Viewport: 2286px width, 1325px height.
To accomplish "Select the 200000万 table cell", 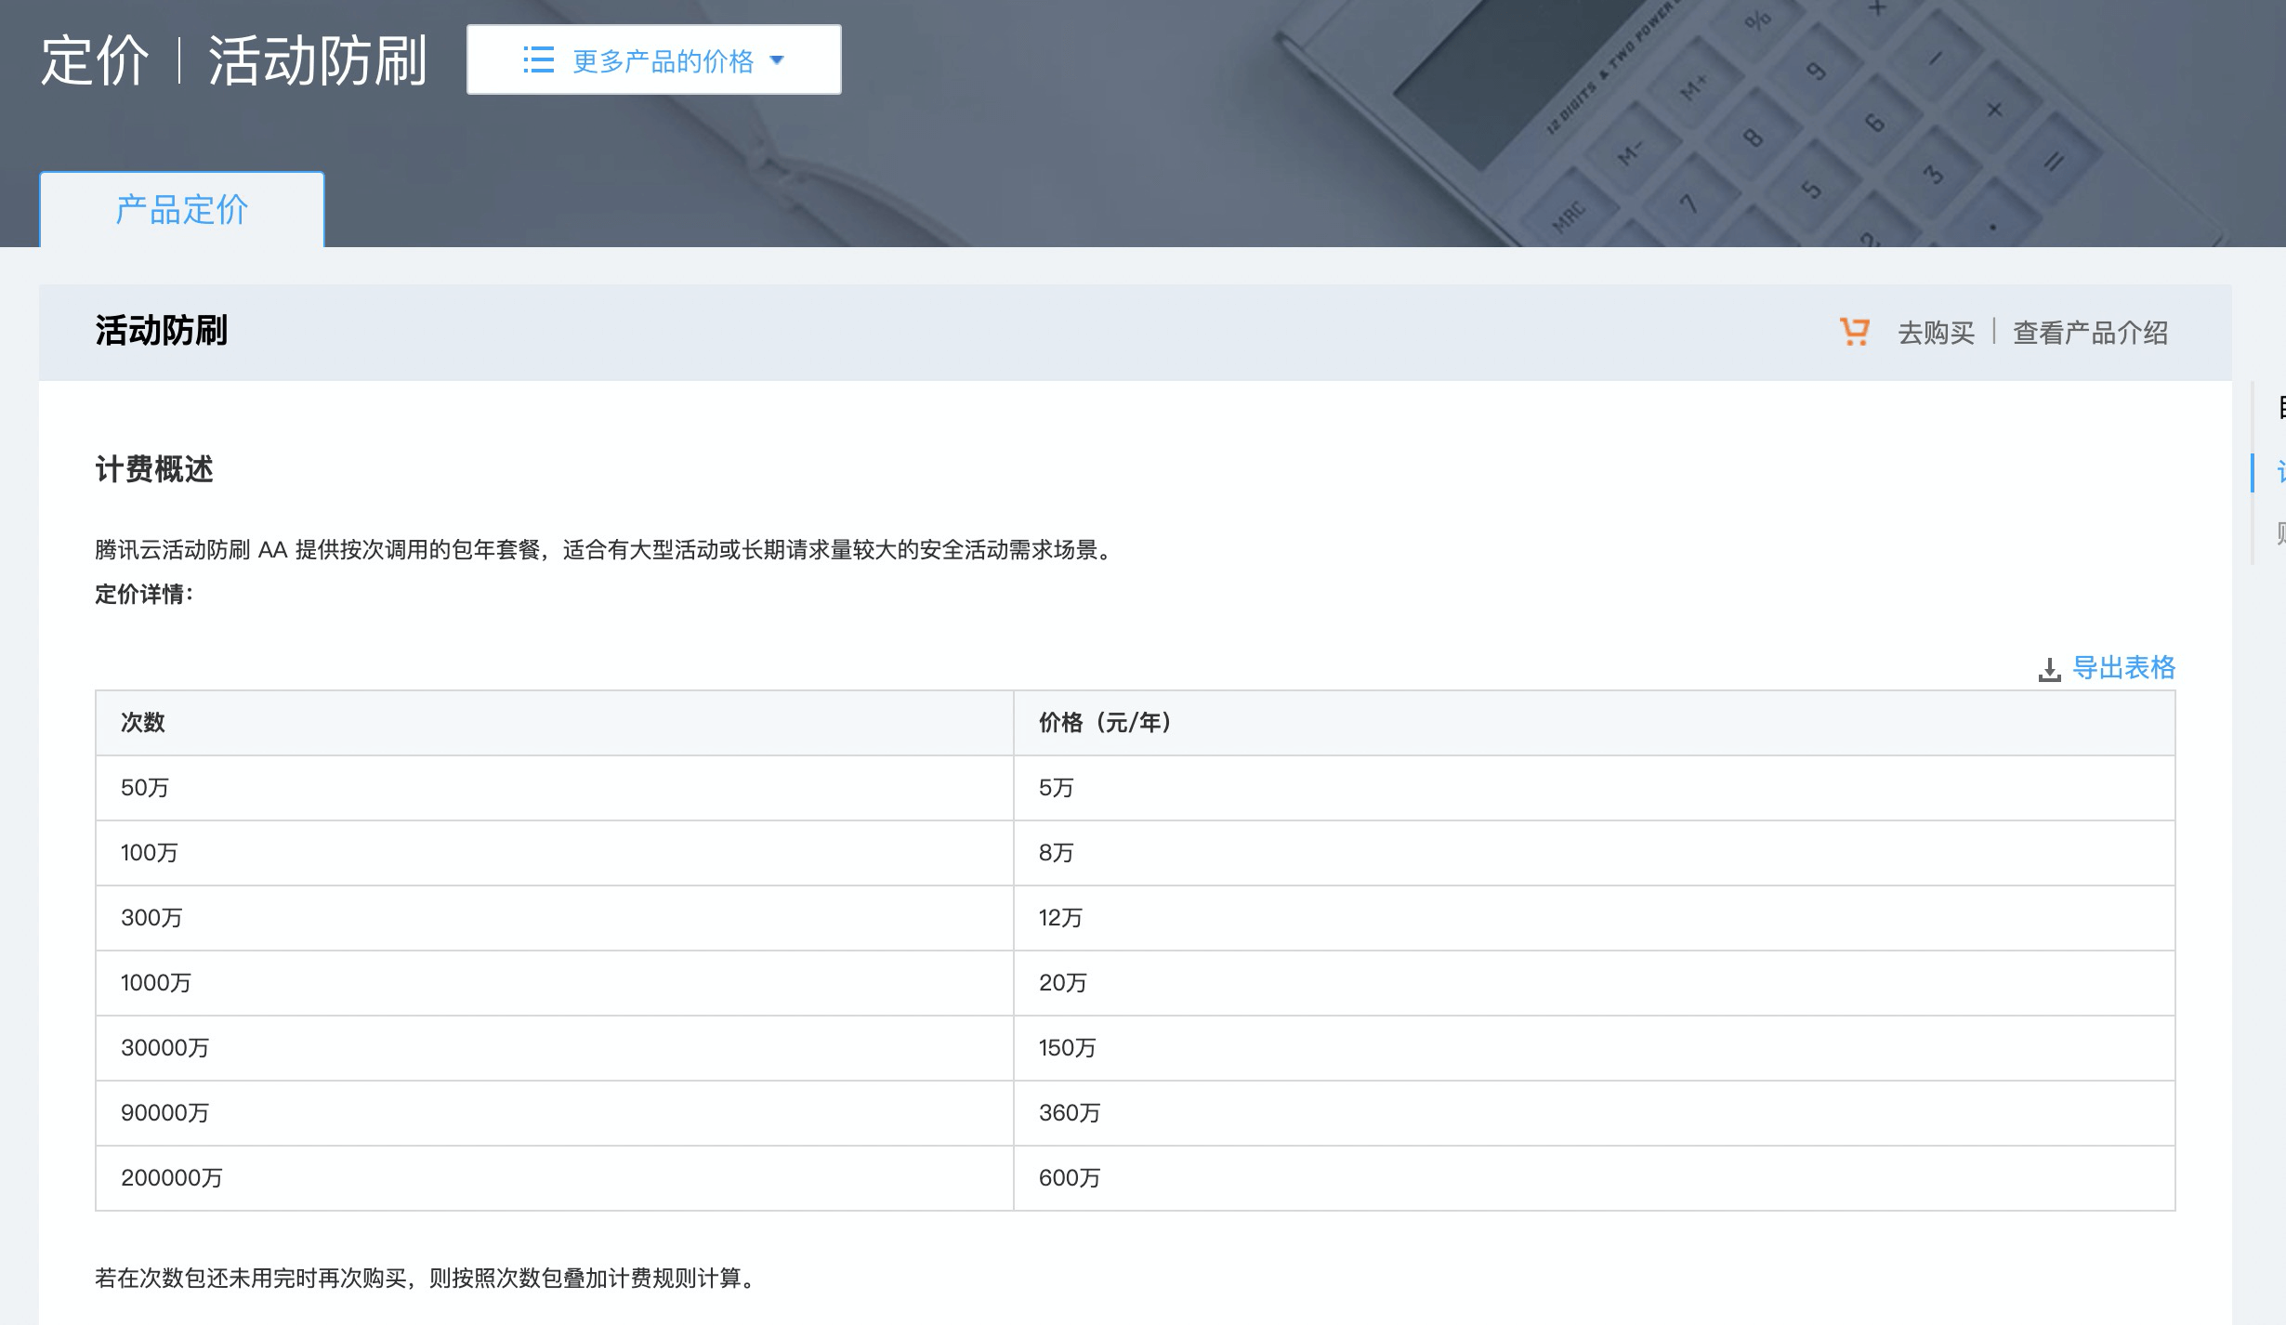I will click(554, 1178).
